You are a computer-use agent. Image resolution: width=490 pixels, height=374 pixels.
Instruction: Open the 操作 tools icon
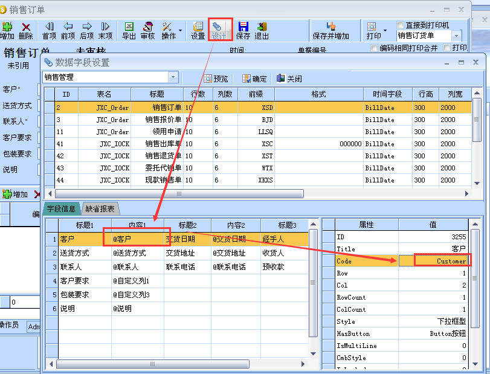pos(169,31)
